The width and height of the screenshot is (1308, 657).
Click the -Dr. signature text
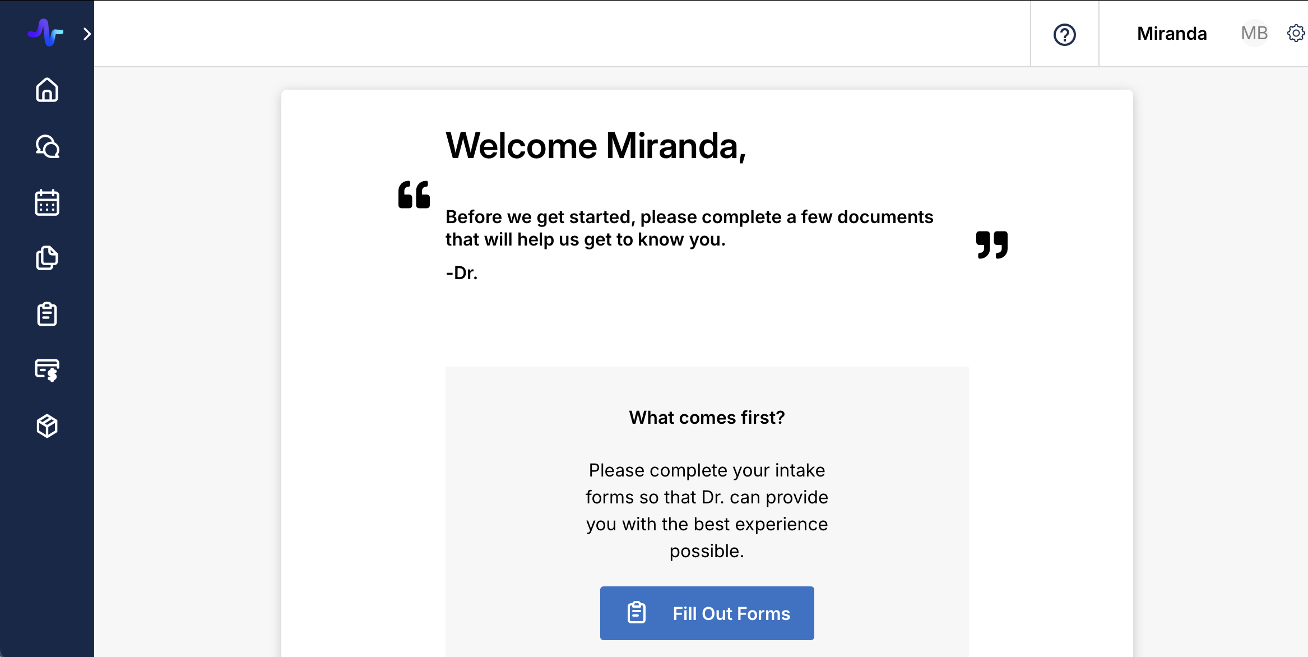(x=462, y=273)
